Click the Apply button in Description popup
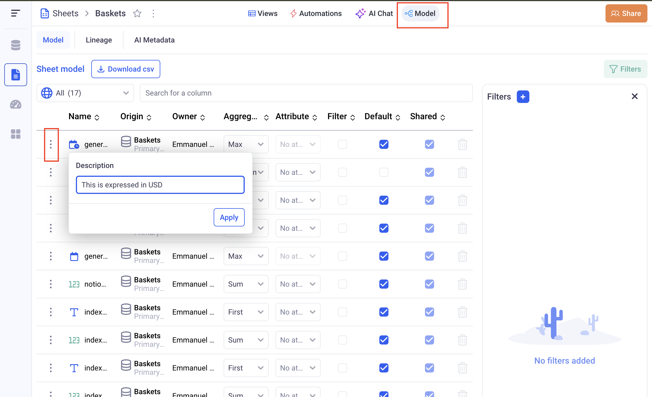Image resolution: width=652 pixels, height=397 pixels. tap(229, 217)
